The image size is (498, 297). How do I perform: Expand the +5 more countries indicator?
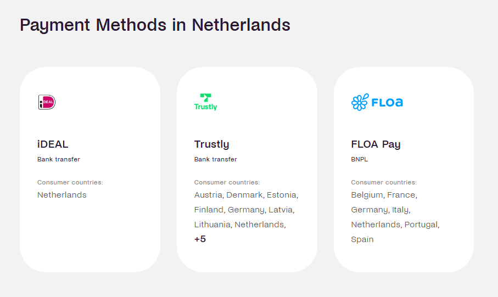coord(200,239)
